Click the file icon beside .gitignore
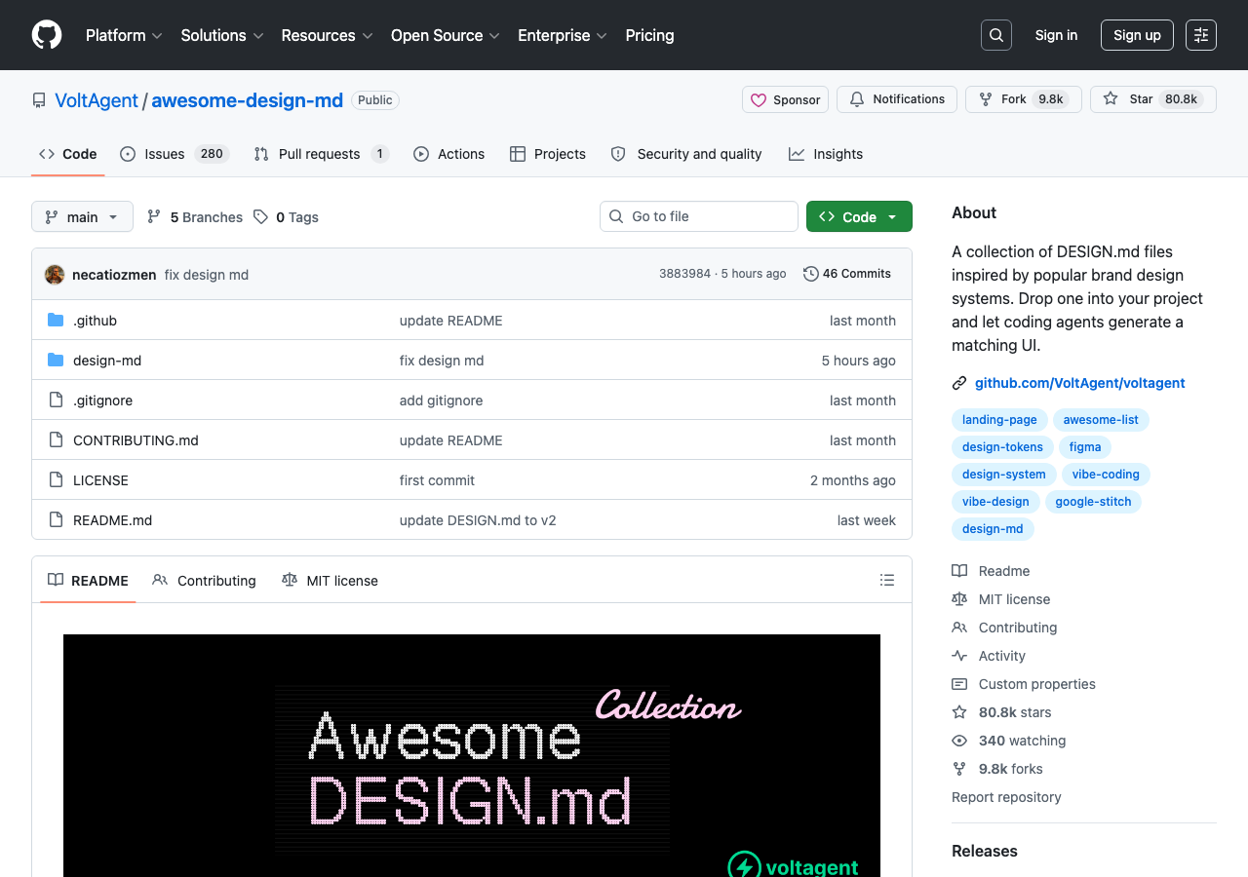The height and width of the screenshot is (877, 1248). (56, 400)
